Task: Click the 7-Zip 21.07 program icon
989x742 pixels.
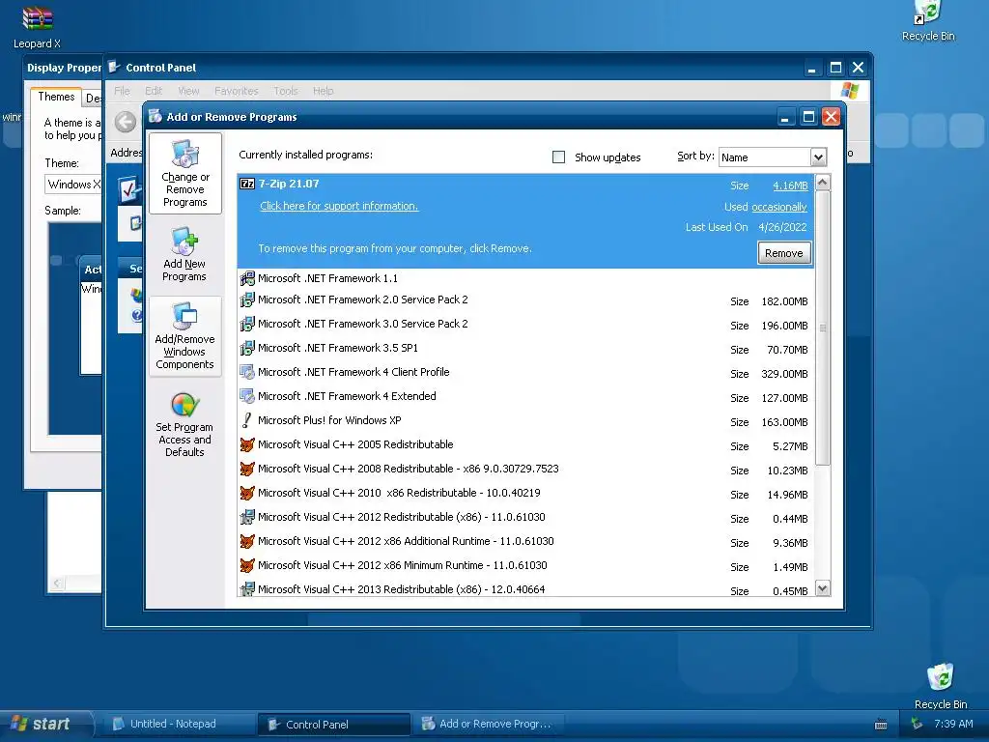Action: pos(247,184)
